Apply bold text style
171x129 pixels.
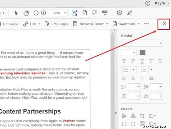[x=124, y=61]
